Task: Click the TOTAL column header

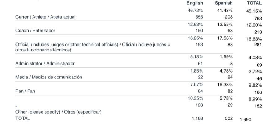Action: pyautogui.click(x=254, y=3)
